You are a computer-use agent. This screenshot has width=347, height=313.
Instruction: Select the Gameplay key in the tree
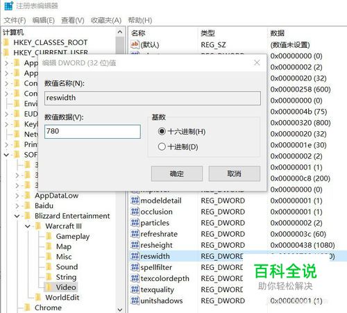(73, 236)
